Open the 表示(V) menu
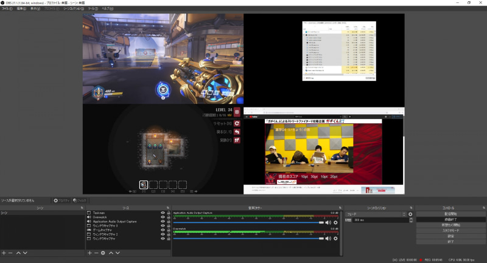 click(35, 9)
